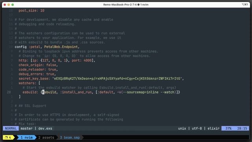This screenshot has width=252, height=142.
Task: Click the 'esbuild:' key on line 28
Action: point(30,92)
